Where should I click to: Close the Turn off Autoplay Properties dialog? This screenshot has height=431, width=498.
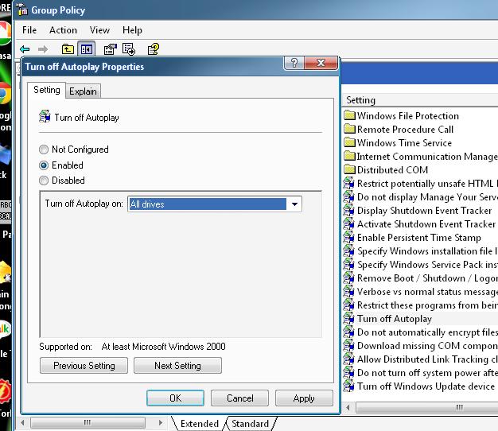(x=321, y=63)
